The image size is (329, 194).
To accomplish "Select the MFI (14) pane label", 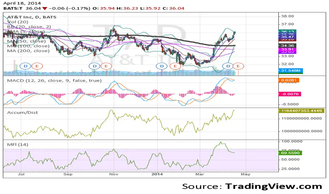I will [18, 145].
